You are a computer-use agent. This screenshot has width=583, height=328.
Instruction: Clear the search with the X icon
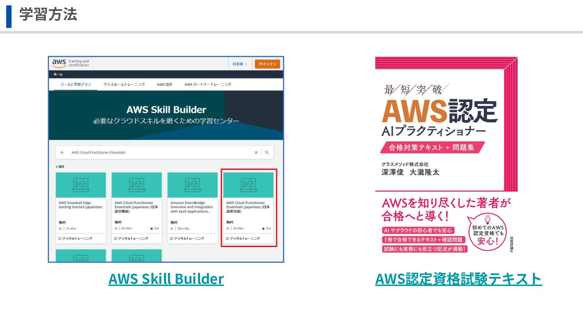256,153
